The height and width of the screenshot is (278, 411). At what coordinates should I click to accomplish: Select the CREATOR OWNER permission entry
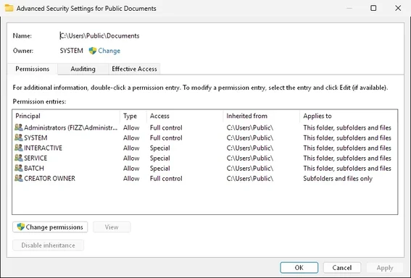click(x=204, y=178)
